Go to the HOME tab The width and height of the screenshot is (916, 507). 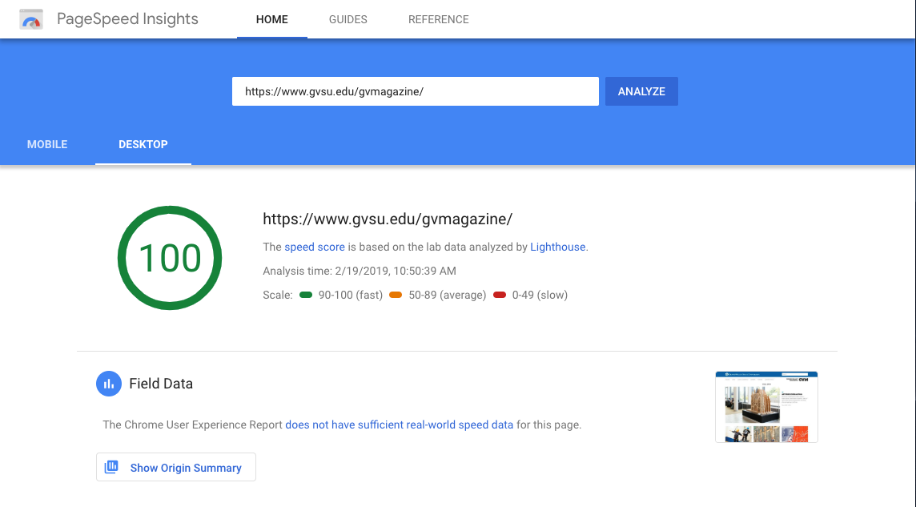(x=271, y=19)
